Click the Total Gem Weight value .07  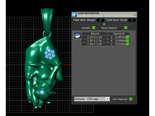tap(100, 20)
